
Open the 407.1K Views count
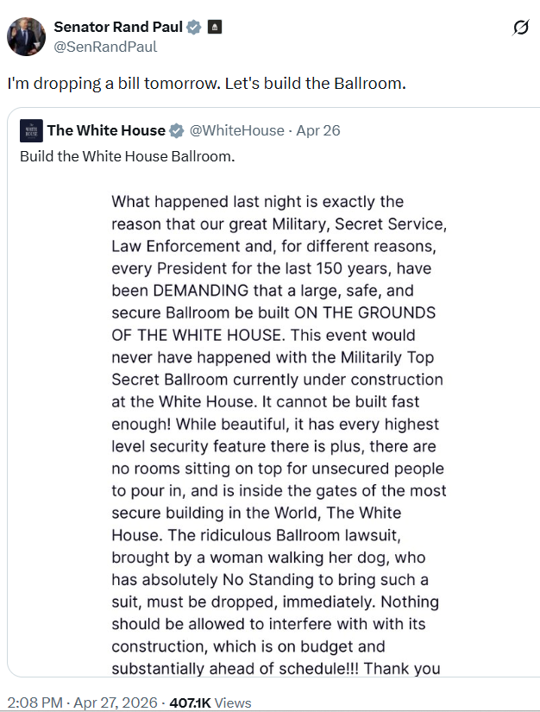tap(210, 703)
